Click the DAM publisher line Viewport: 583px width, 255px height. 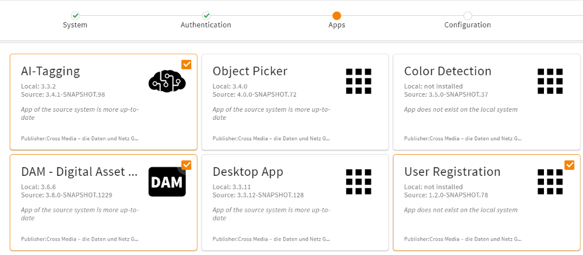79,239
